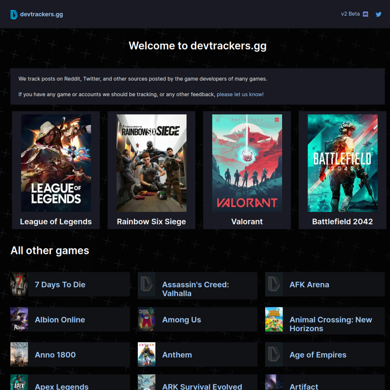Click the Rainbow Six Siege title text
390x390 pixels.
tap(152, 221)
